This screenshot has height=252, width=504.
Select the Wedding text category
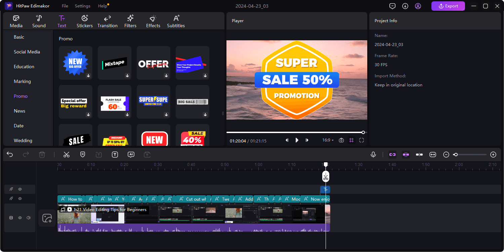(23, 140)
